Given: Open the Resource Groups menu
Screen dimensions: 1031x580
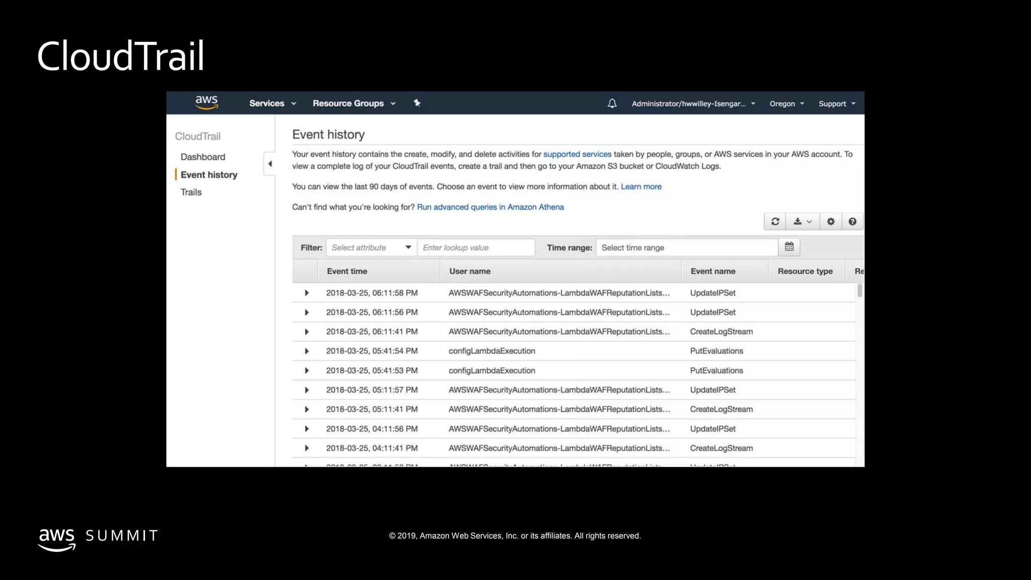Looking at the screenshot, I should 354,103.
